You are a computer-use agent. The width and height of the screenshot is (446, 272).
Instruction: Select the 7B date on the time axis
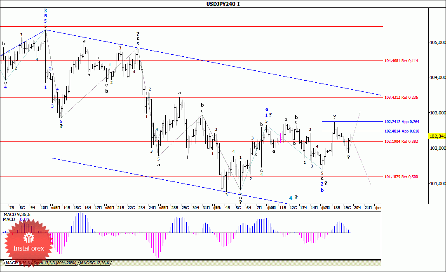coord(12,208)
